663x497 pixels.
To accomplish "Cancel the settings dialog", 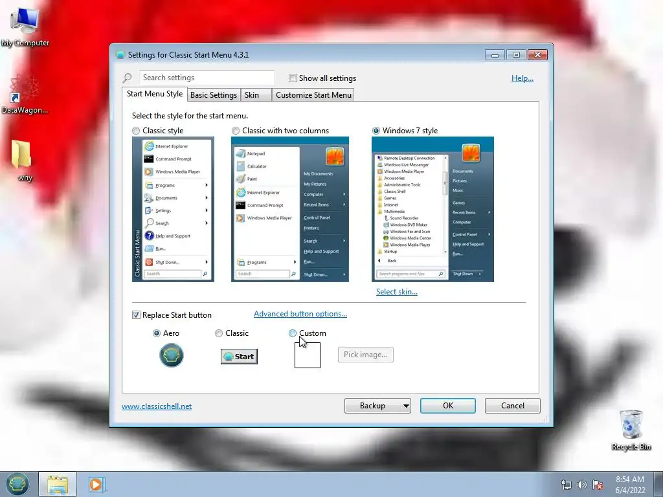I will tap(513, 406).
